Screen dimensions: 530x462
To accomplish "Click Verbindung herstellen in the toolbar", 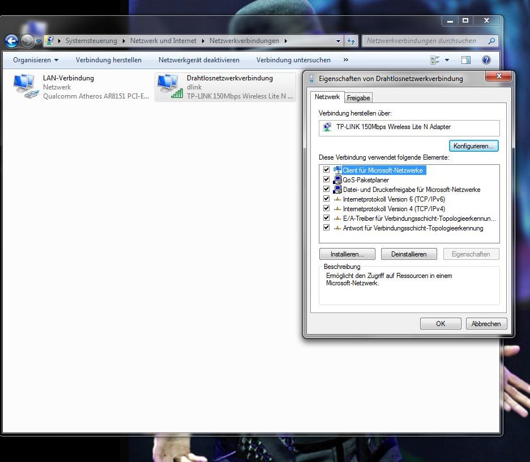I will pos(109,60).
